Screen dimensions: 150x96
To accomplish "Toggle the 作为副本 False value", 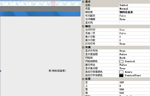I will pos(134,16).
